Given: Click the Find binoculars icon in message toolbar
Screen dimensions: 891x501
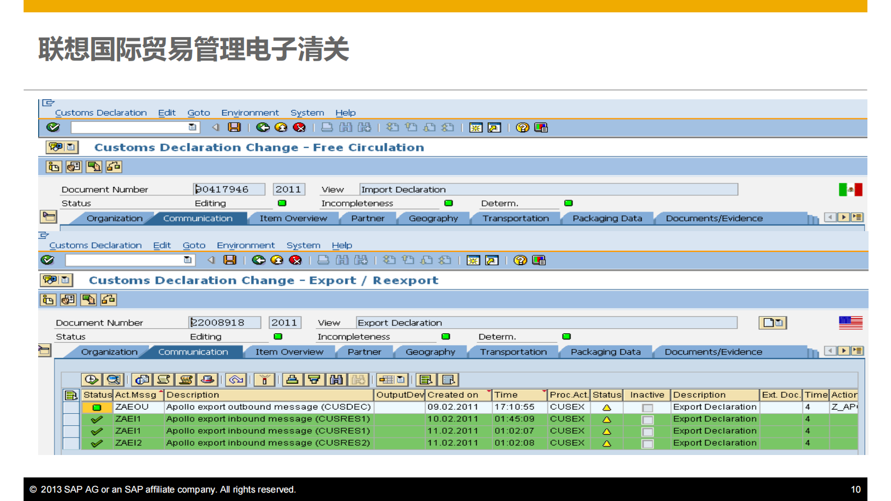Looking at the screenshot, I should (x=336, y=380).
